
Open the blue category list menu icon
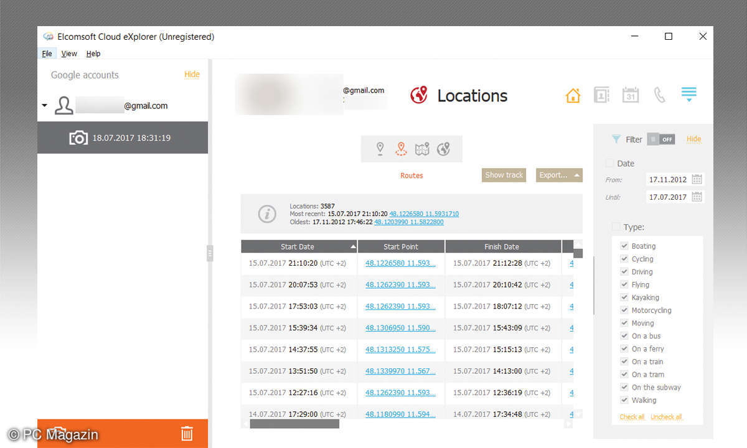click(688, 94)
